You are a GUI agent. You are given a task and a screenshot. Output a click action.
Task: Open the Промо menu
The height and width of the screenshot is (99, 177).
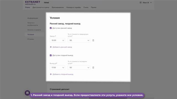[x=93, y=7]
